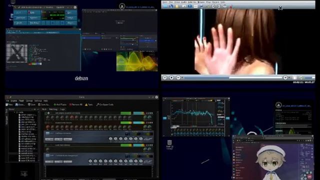Click Open in the Carla toolbar

click(x=20, y=104)
